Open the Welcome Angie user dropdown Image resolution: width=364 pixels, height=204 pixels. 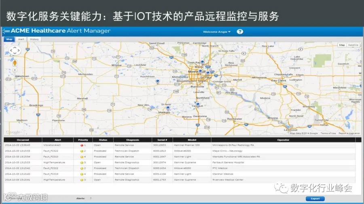pos(217,32)
